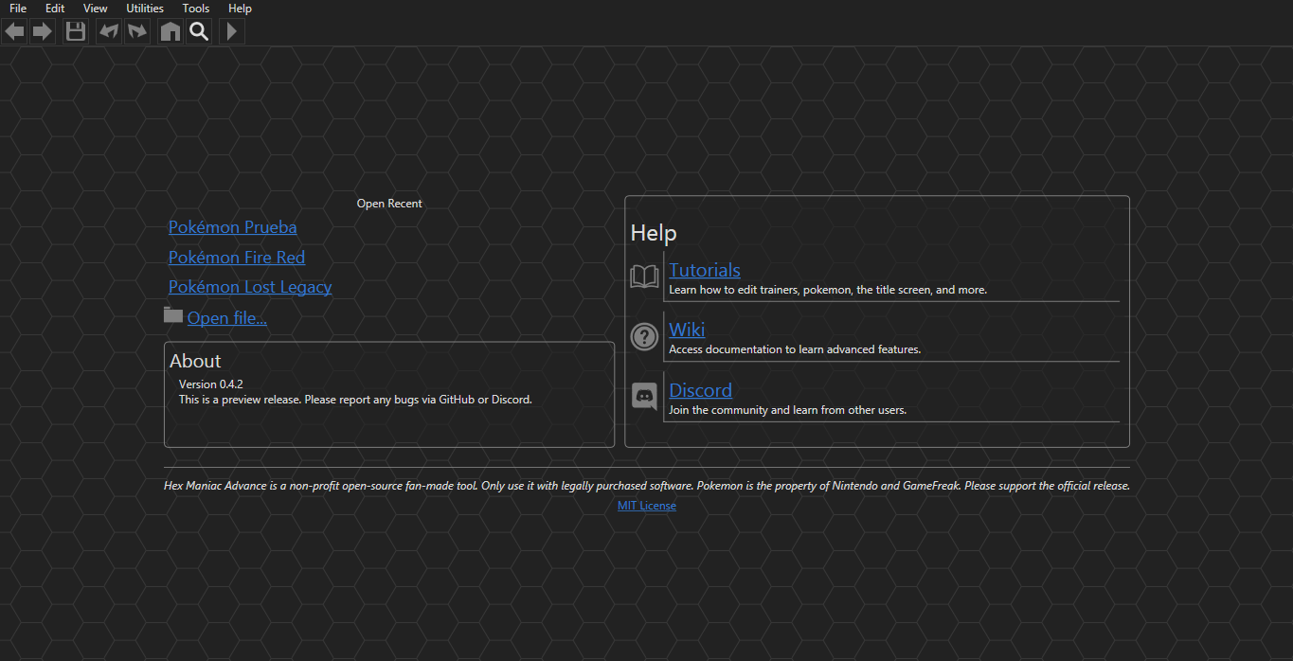Open the Tutorials link
The image size is (1293, 661).
click(704, 270)
